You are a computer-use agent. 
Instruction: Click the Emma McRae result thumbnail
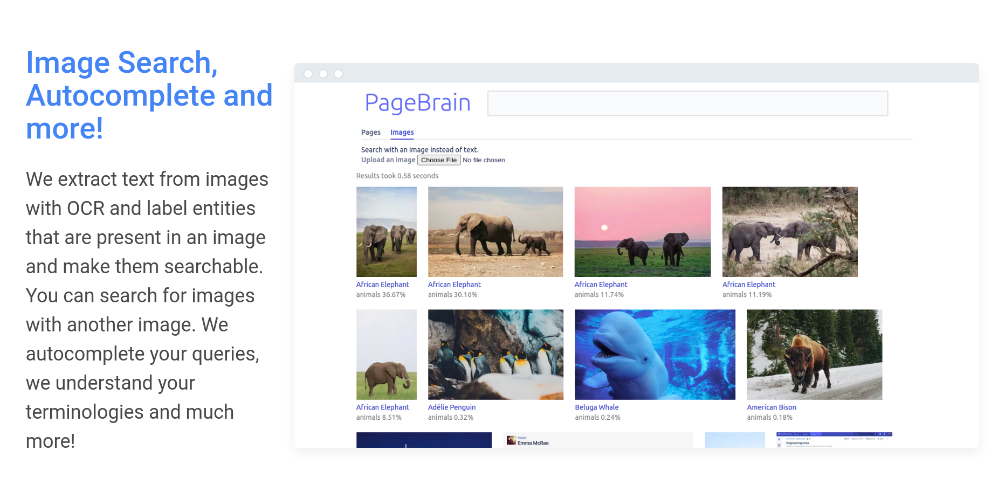(598, 440)
